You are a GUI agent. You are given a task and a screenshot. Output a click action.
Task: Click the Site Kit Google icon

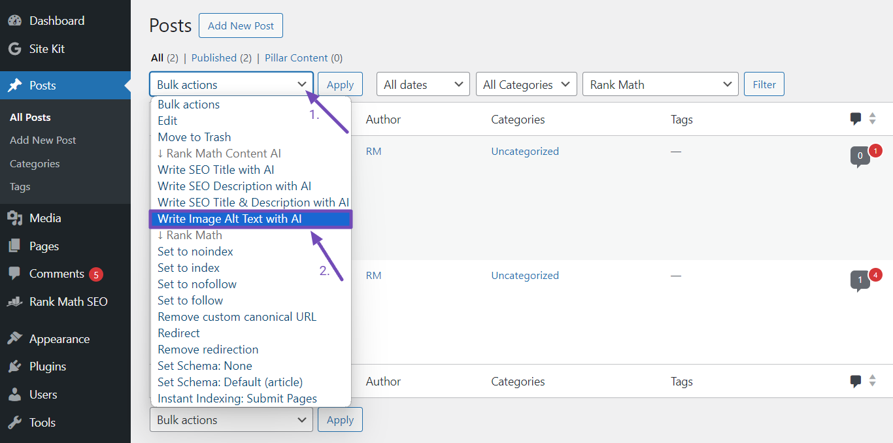pyautogui.click(x=14, y=48)
